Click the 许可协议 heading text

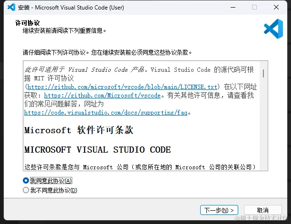pyautogui.click(x=27, y=23)
